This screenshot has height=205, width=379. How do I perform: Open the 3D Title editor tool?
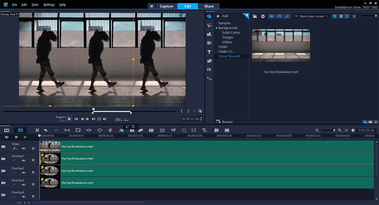click(x=205, y=130)
